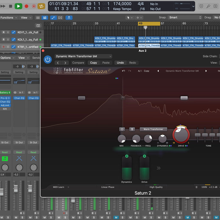
Task: Click the Paste button in plugin header
Action: (x=106, y=63)
